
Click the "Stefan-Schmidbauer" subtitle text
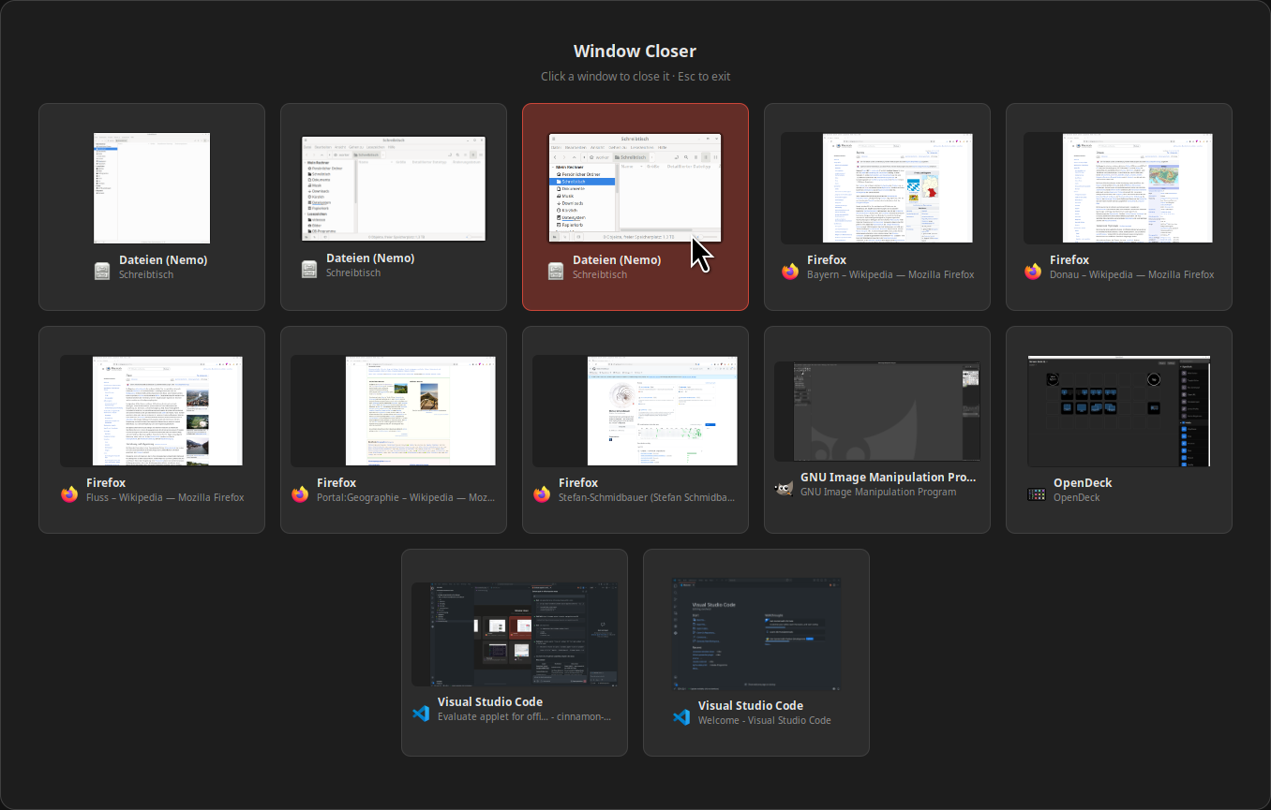point(647,498)
